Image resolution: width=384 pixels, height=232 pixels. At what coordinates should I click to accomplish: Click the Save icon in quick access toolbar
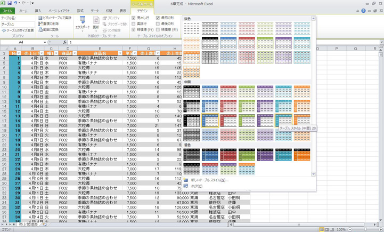tap(10, 3)
